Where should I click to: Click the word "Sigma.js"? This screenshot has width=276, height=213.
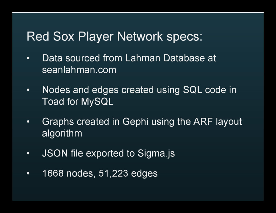pyautogui.click(x=156, y=153)
